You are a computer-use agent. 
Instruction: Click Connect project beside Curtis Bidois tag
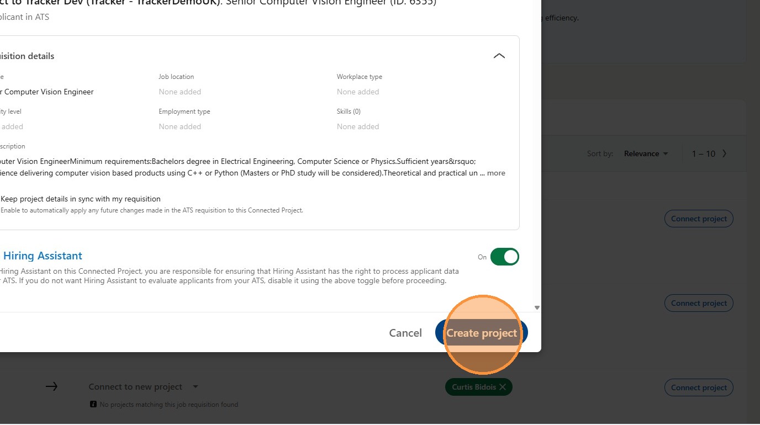pos(699,387)
